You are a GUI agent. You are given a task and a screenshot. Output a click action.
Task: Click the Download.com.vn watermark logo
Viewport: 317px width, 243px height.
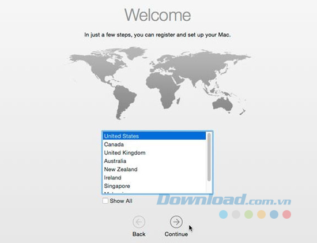[x=224, y=200]
